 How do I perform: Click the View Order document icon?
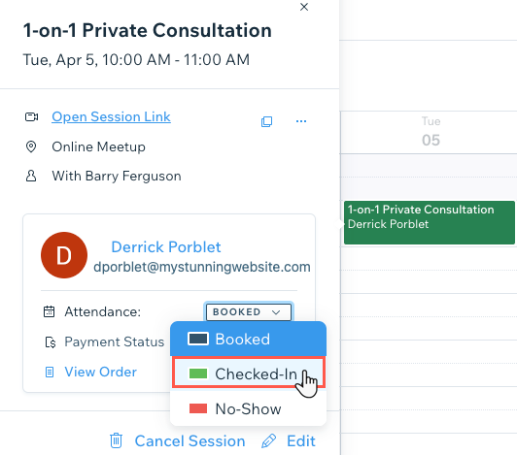coord(50,372)
